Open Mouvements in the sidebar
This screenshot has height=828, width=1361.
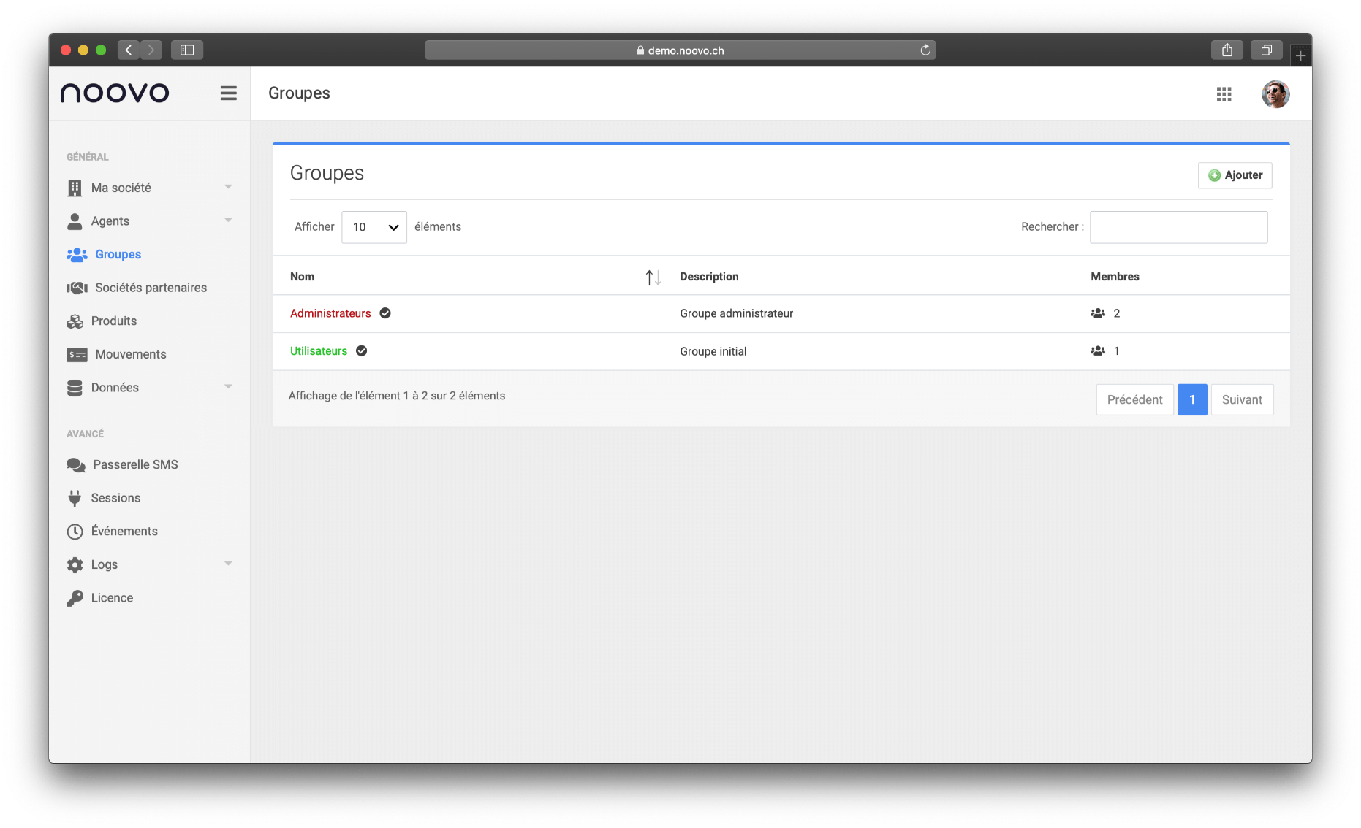(x=130, y=354)
